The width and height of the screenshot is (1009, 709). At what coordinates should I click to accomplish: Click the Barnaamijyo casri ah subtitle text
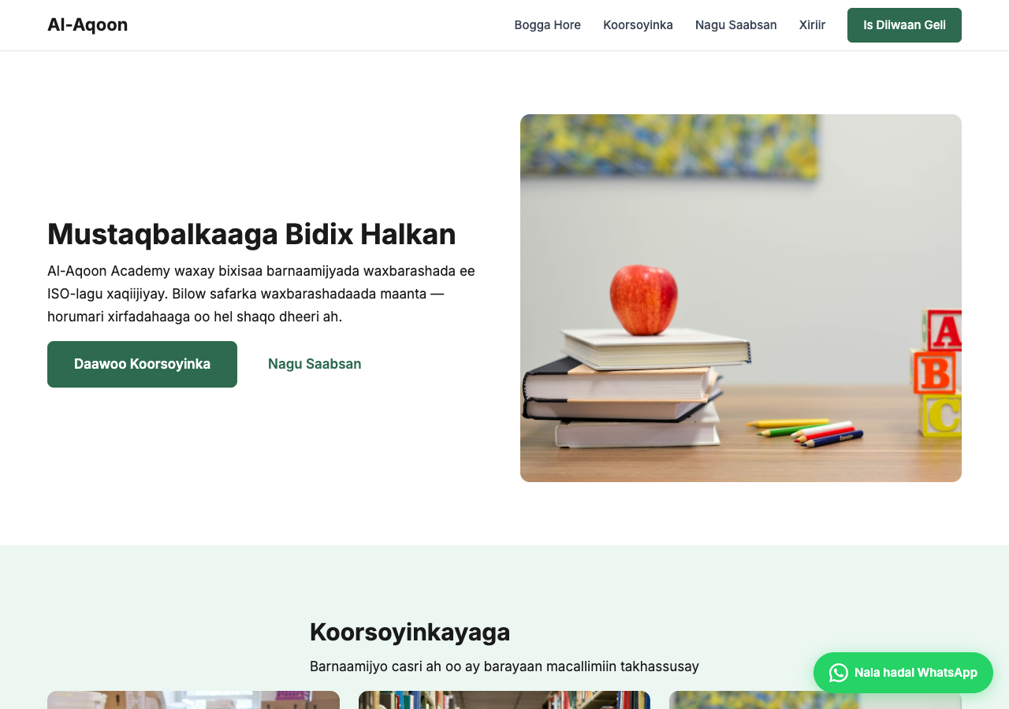pos(504,666)
